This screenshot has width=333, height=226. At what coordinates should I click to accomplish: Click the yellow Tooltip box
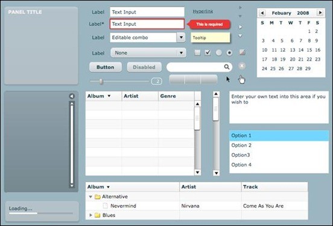(x=211, y=38)
